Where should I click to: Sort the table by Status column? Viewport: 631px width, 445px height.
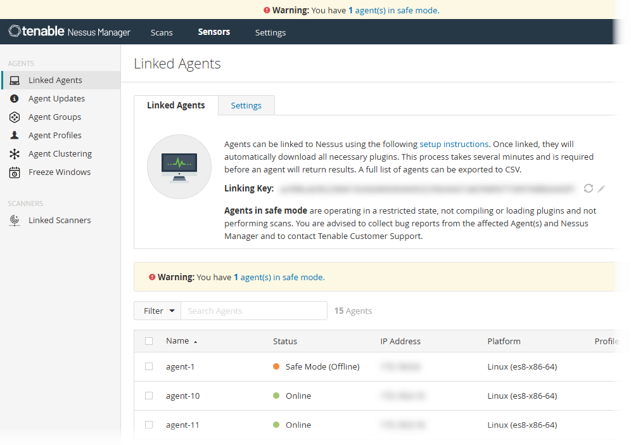point(284,341)
